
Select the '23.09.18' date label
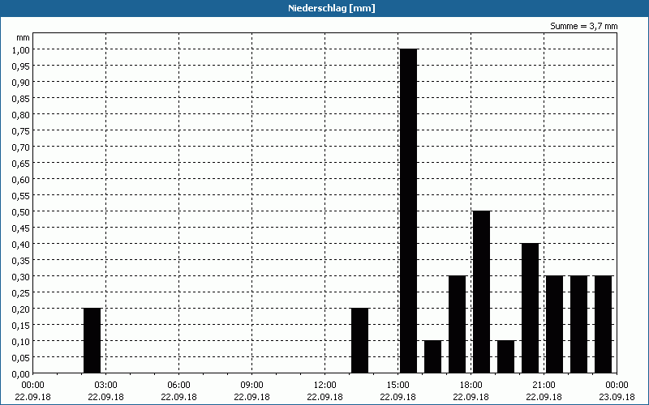pos(617,397)
